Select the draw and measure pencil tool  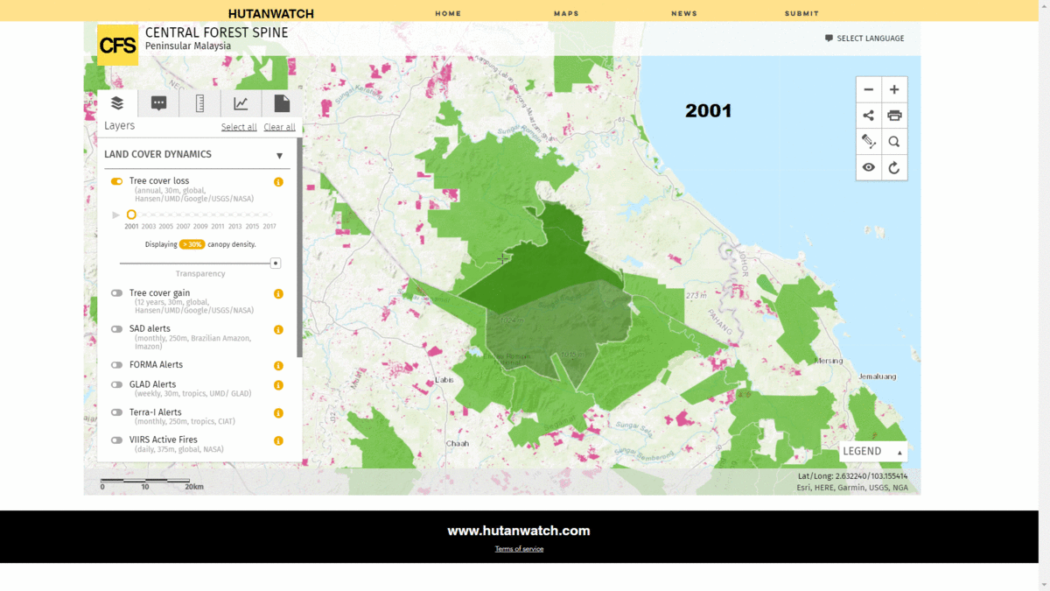click(869, 142)
